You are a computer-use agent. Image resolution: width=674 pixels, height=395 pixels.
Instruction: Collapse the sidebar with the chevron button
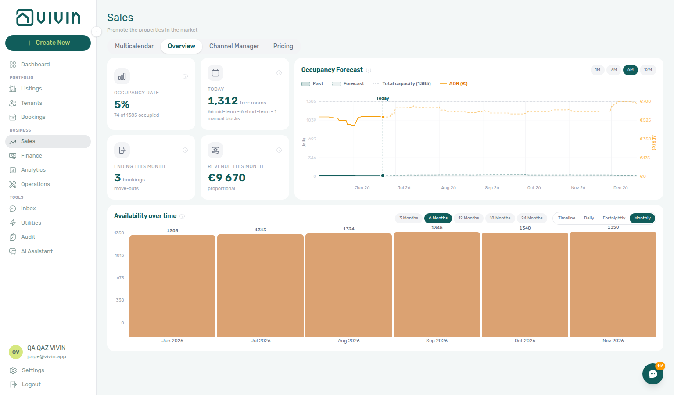[97, 31]
